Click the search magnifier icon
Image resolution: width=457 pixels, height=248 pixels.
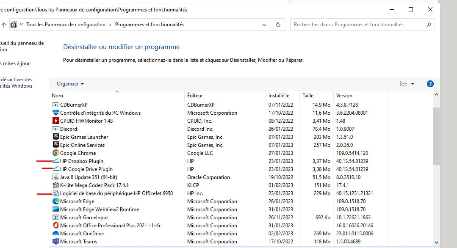coord(429,25)
